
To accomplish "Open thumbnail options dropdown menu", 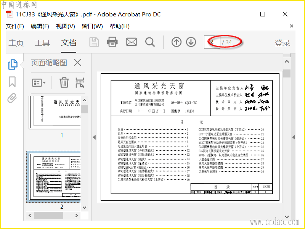I will (x=39, y=82).
